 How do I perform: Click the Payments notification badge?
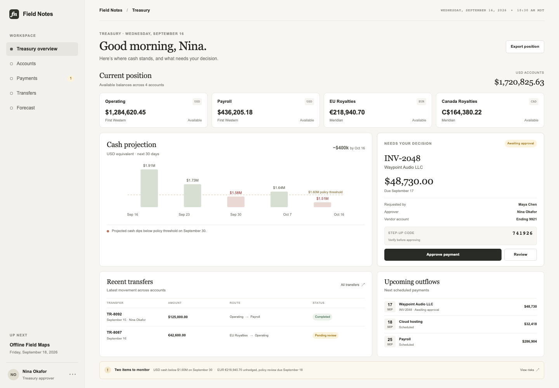coord(71,78)
